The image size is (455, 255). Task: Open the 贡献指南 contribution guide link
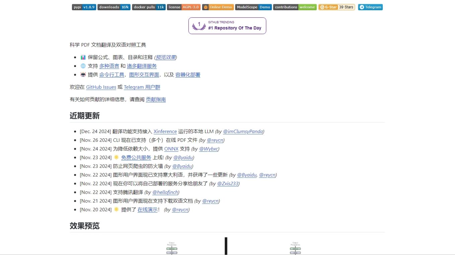point(156,99)
